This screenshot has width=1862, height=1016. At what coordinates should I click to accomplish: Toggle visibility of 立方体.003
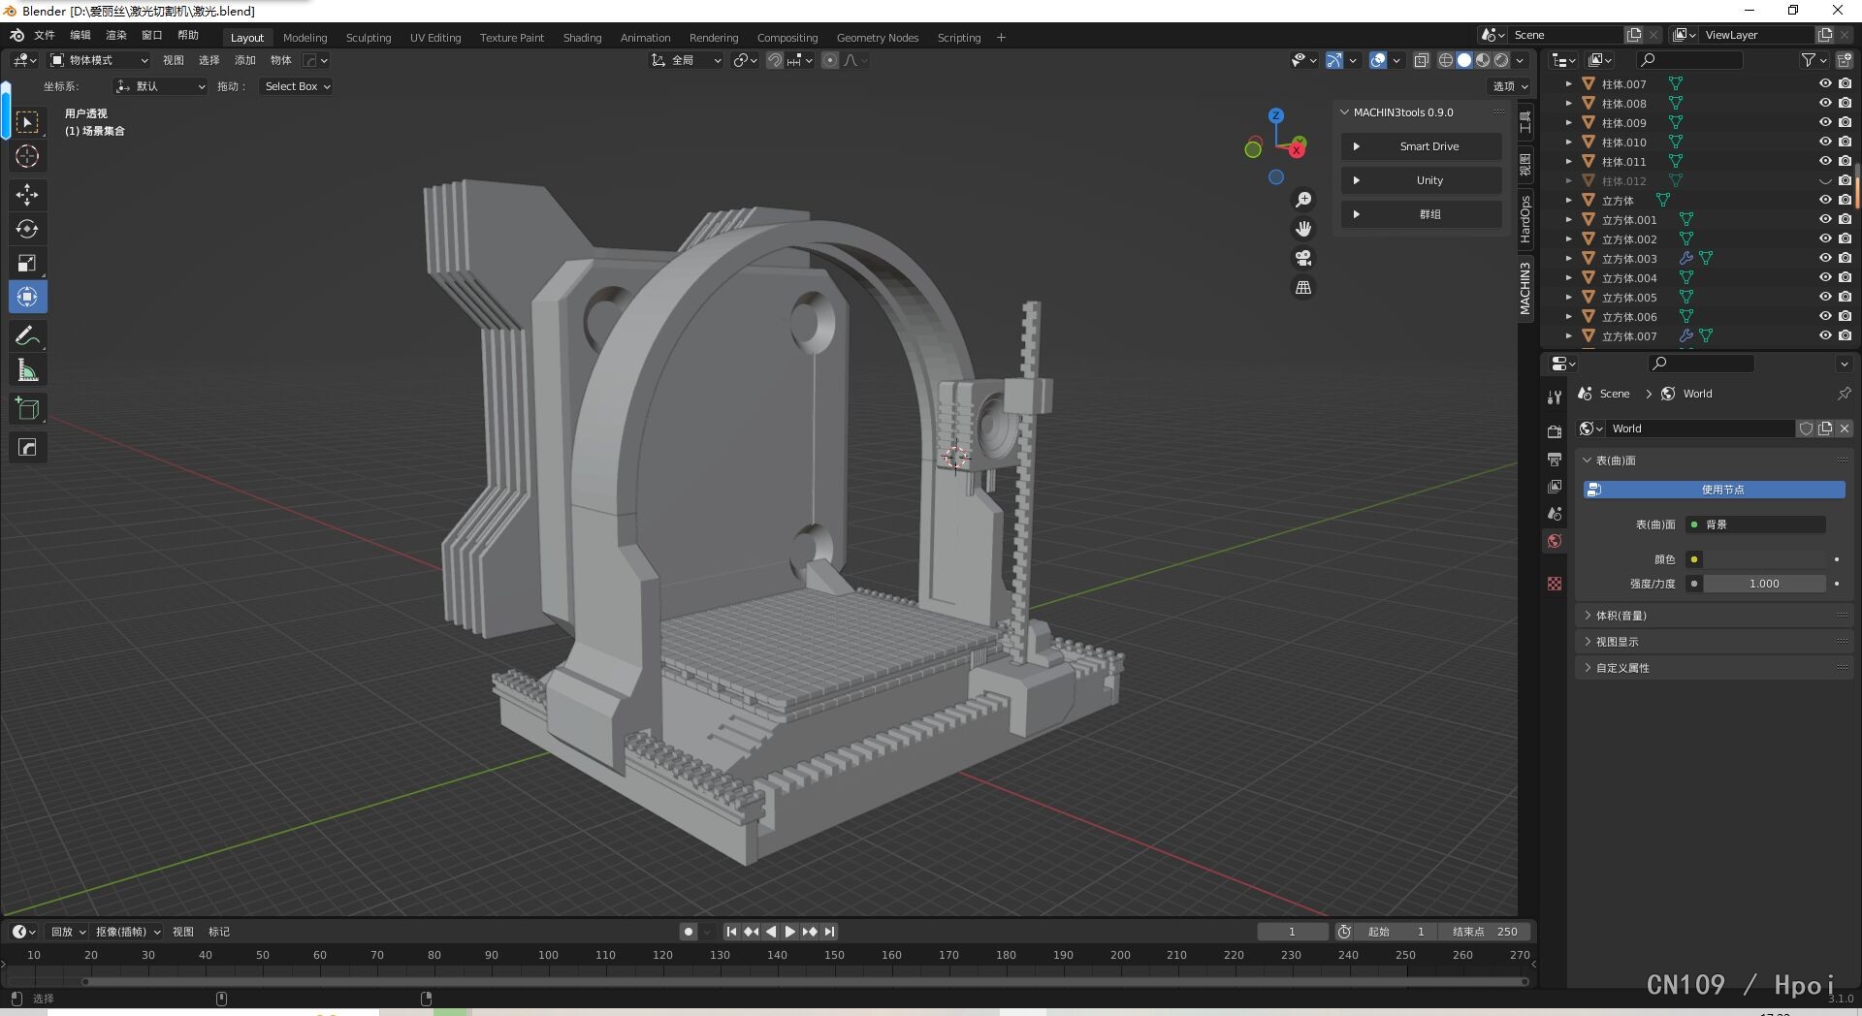(x=1824, y=258)
